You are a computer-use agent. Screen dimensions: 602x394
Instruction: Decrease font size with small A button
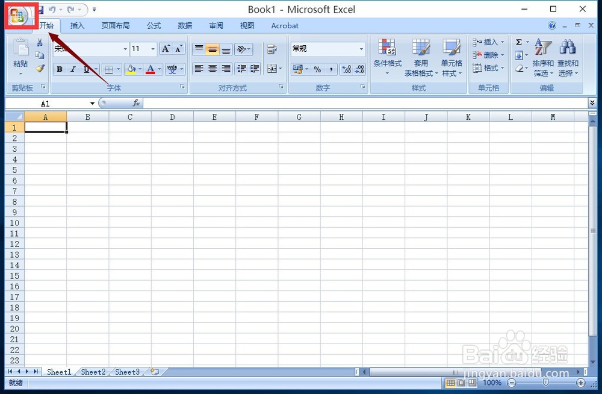(x=179, y=49)
